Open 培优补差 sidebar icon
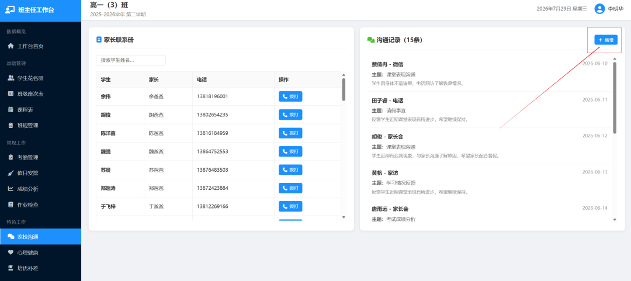The width and height of the screenshot is (631, 281). [x=11, y=268]
